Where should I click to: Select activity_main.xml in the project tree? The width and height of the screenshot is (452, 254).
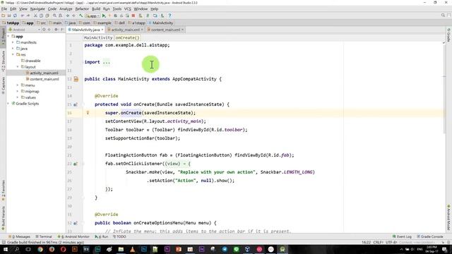(42, 73)
